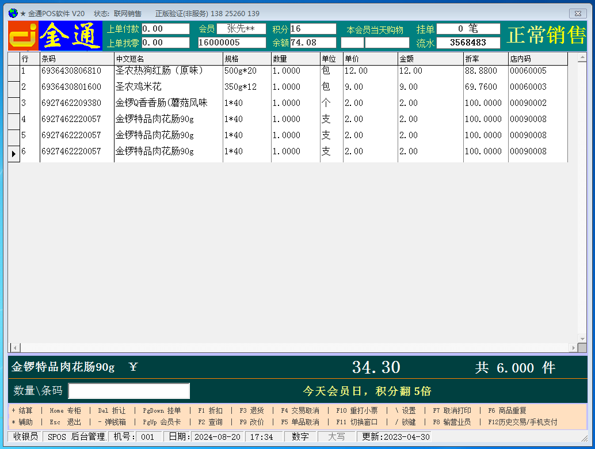Image resolution: width=595 pixels, height=449 pixels.
Task: Click store code 00090002
Action: [x=528, y=103]
